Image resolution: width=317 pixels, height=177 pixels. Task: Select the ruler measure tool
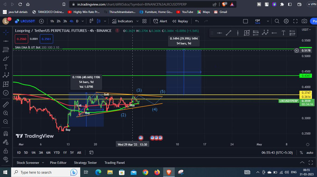coord(6,104)
